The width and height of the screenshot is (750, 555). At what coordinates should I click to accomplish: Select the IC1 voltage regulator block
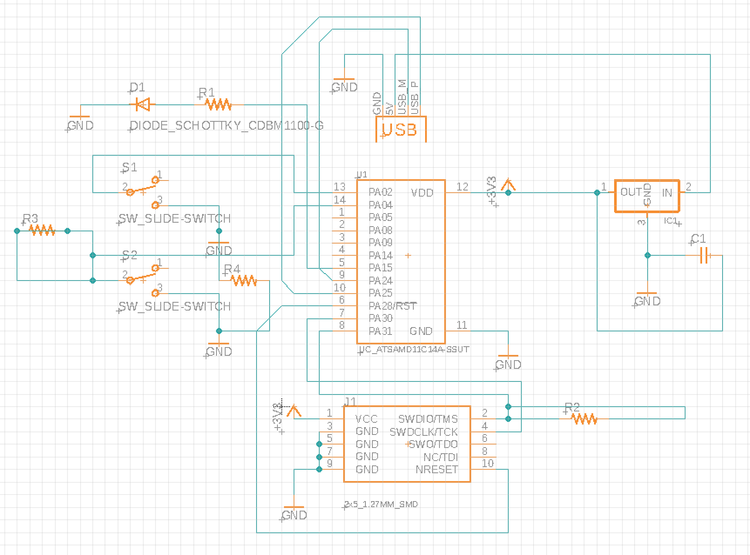[x=647, y=196]
